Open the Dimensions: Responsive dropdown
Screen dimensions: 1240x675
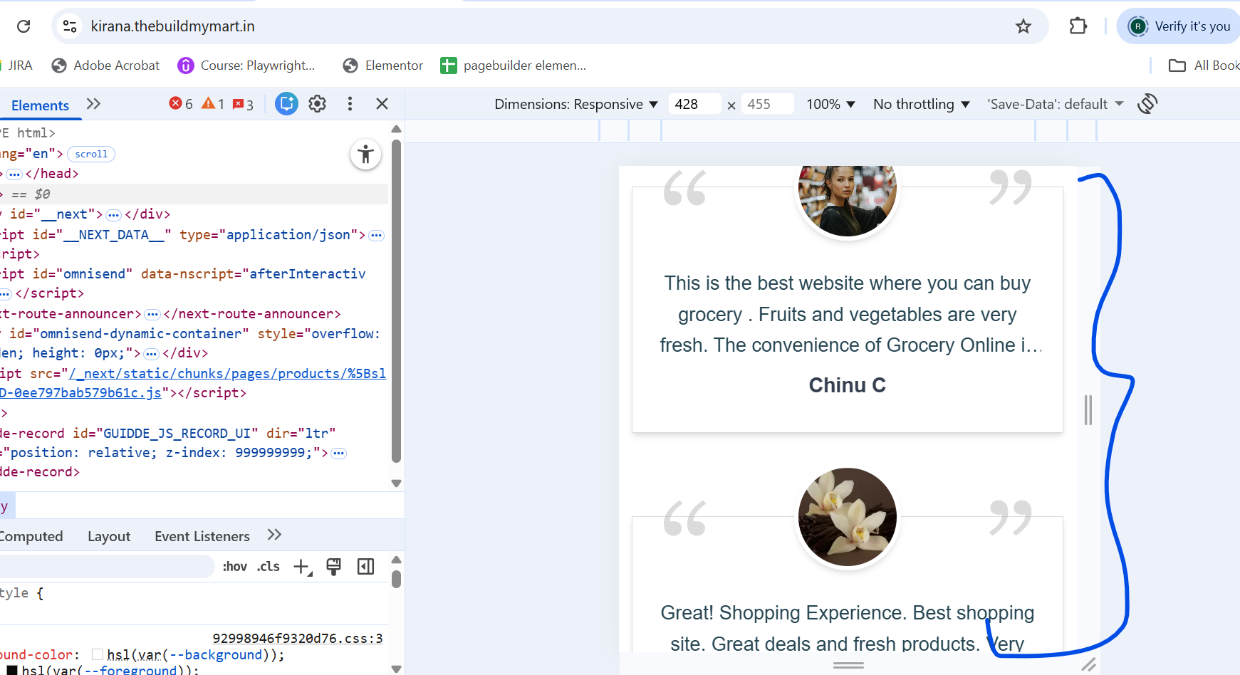[576, 104]
